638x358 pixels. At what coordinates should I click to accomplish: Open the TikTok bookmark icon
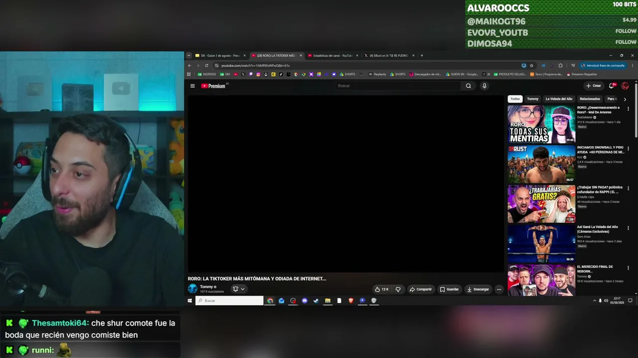pyautogui.click(x=281, y=75)
